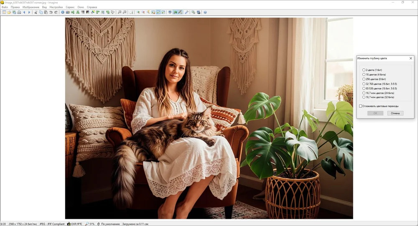The width and height of the screenshot is (418, 226).
Task: Open image information blue 'i' icon
Action: click(x=63, y=13)
